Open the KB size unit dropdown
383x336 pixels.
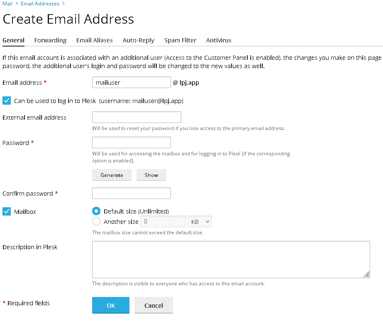tap(200, 222)
